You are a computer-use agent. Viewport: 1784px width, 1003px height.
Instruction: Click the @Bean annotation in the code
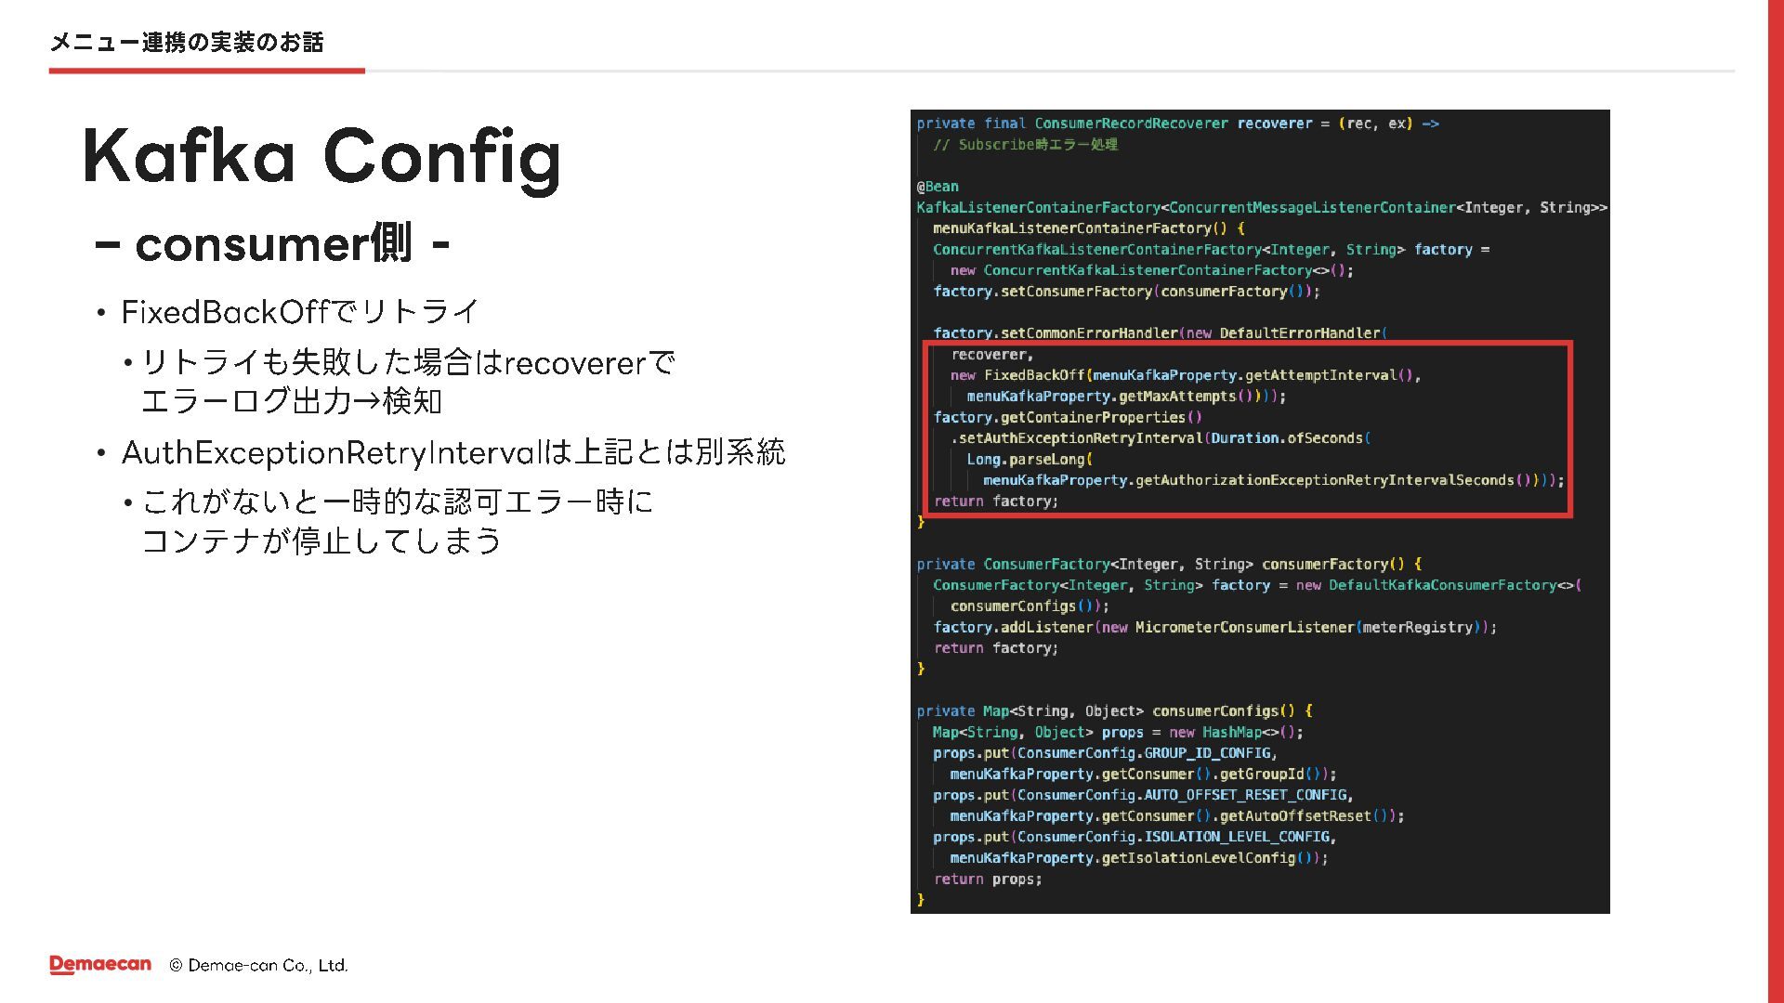(938, 187)
